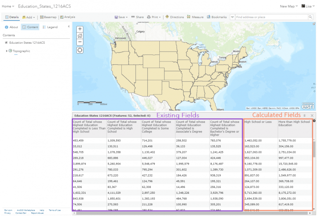The width and height of the screenshot is (317, 216).
Task: Open the Privacy footer link
Action: (7, 213)
